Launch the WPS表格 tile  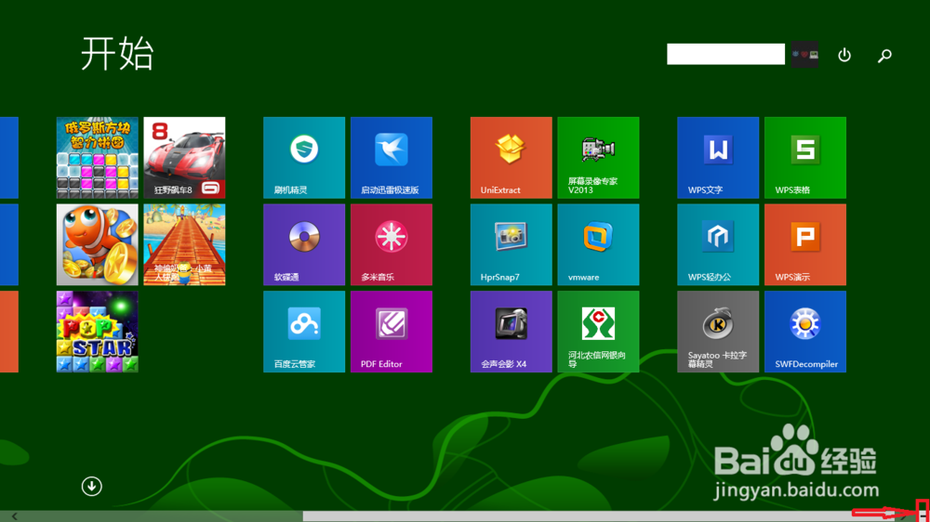point(805,158)
